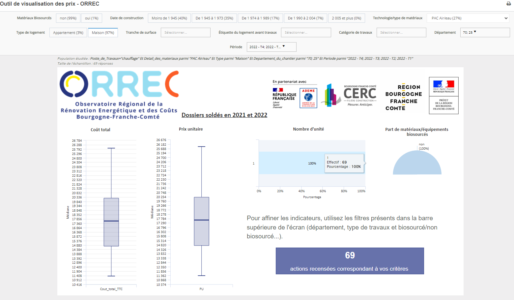Screen dimensions: 514x300
Task: Enable the 'oui (1%)' biosourced filter
Action: (x=92, y=18)
